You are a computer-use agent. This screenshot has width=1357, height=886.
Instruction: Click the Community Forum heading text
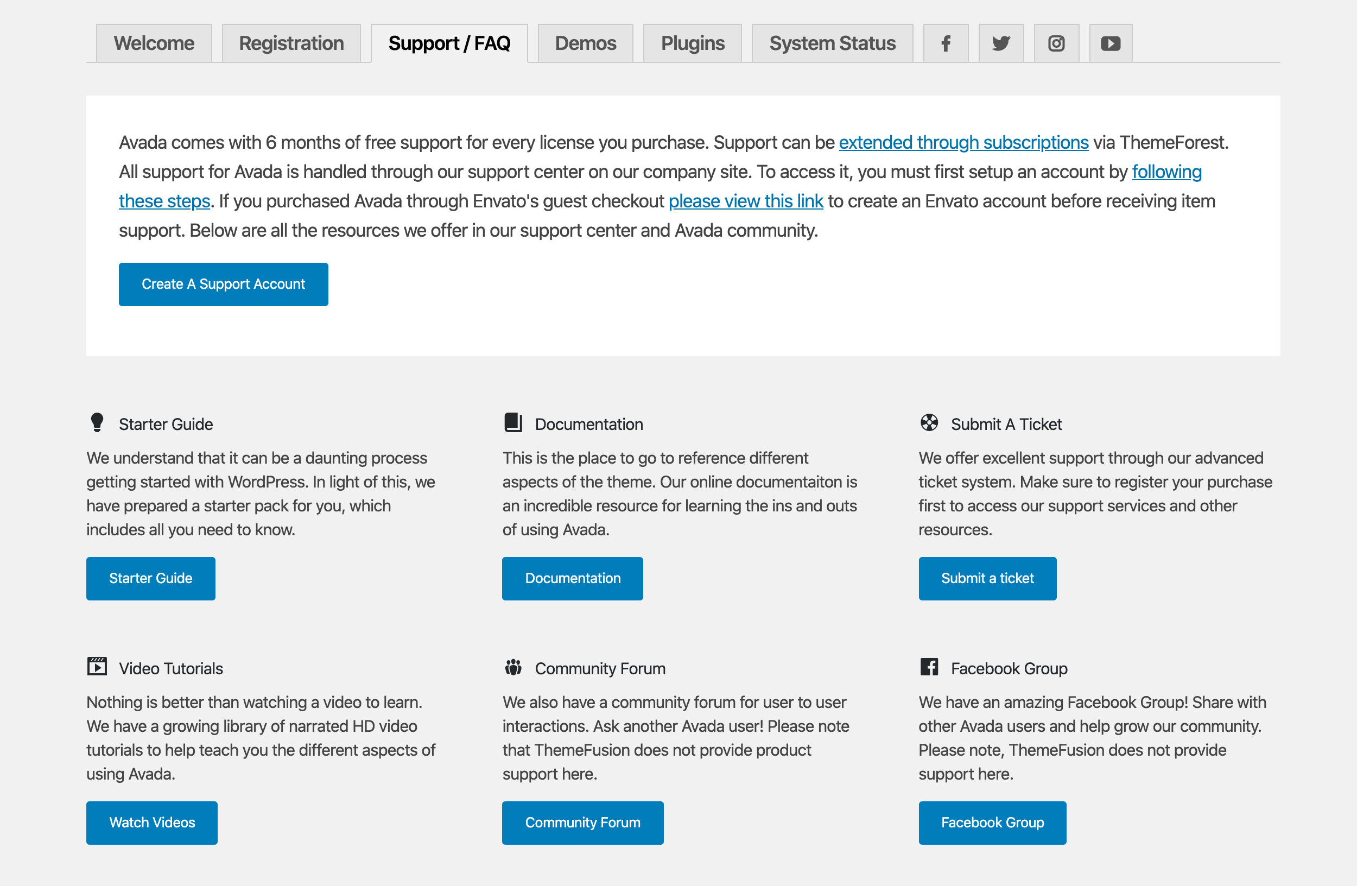click(600, 668)
